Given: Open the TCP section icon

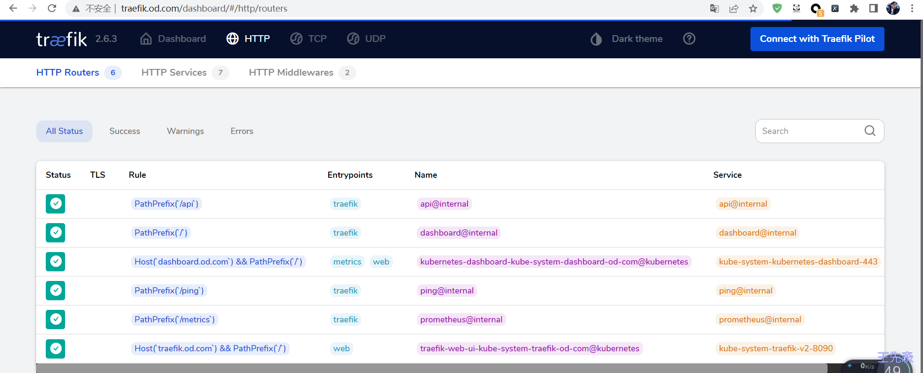Looking at the screenshot, I should click(x=296, y=39).
